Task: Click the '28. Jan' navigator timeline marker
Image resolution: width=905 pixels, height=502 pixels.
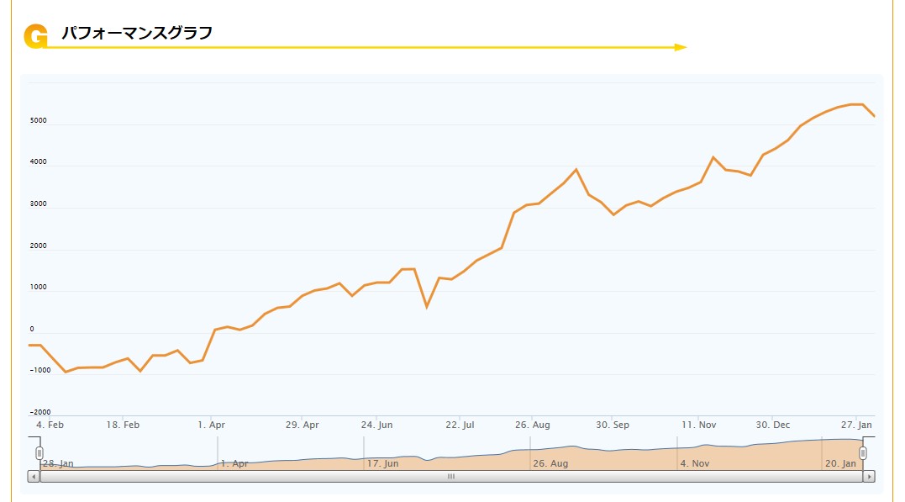Action: [58, 463]
